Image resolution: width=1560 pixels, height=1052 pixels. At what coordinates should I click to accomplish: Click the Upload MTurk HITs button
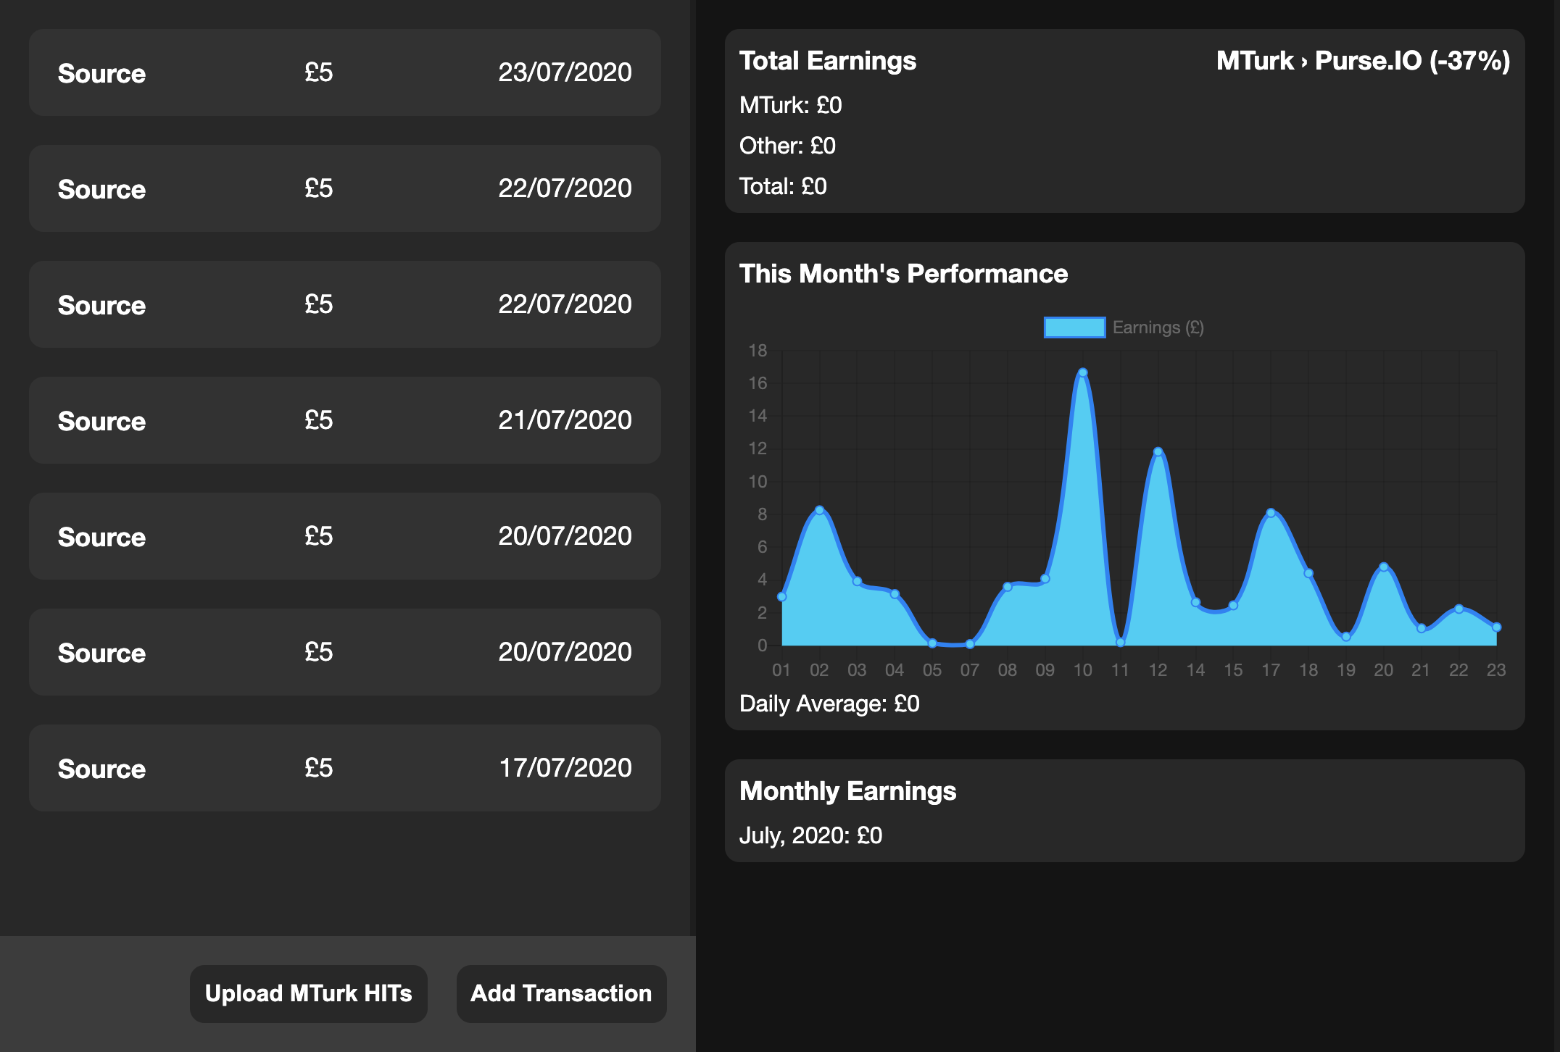[x=308, y=993]
